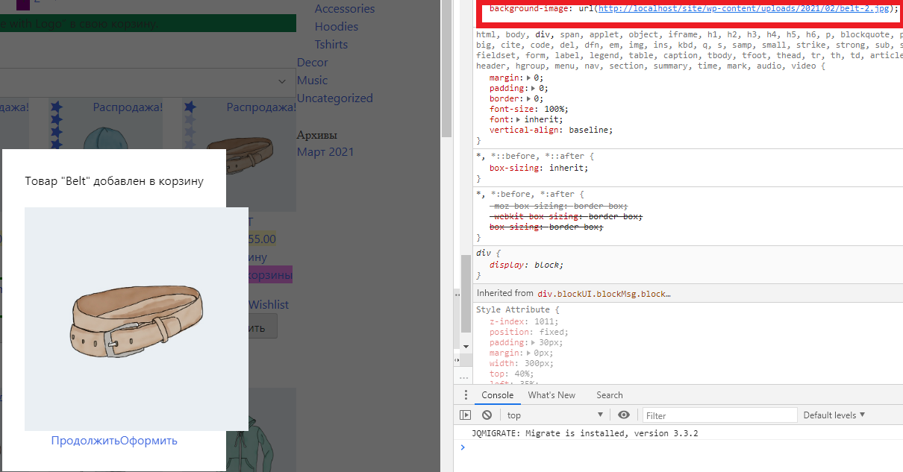The height and width of the screenshot is (472, 903).
Task: Show the console sidebar panel icon
Action: coord(466,415)
